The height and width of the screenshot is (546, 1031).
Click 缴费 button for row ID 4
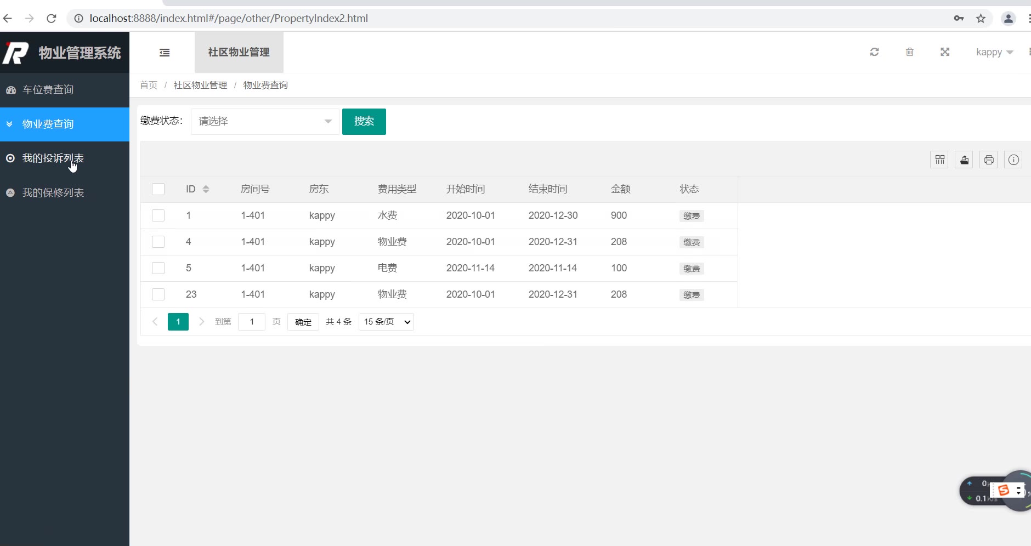(x=692, y=242)
